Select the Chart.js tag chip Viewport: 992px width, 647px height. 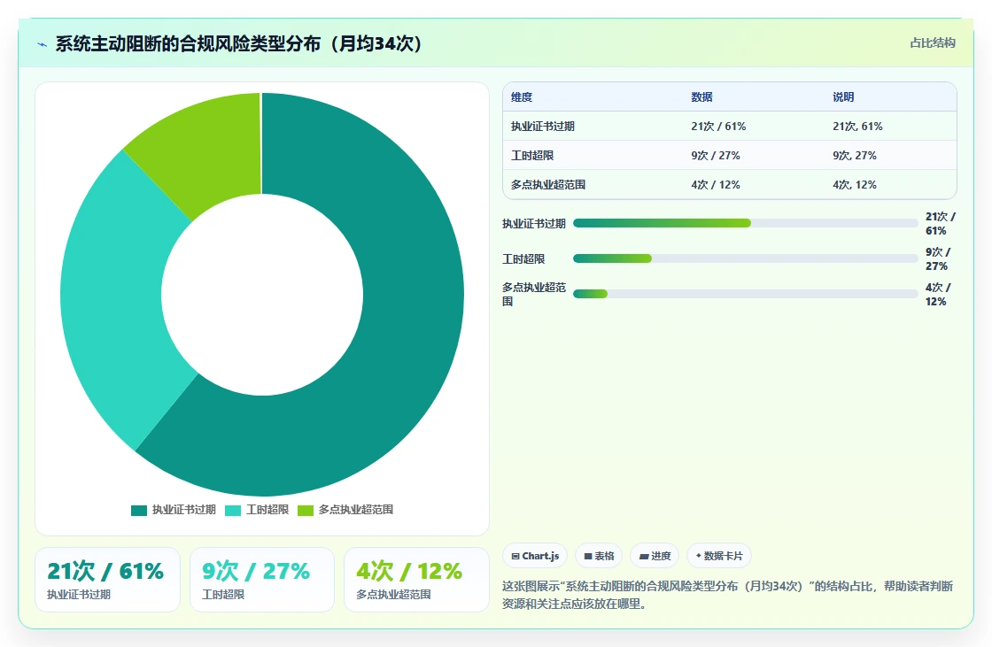click(535, 556)
